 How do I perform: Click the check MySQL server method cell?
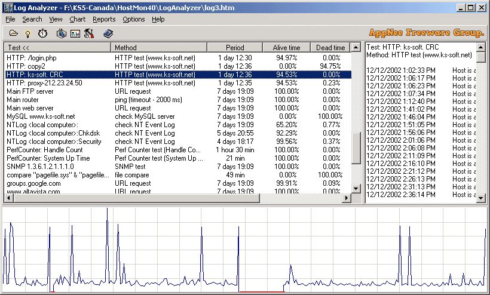click(145, 116)
